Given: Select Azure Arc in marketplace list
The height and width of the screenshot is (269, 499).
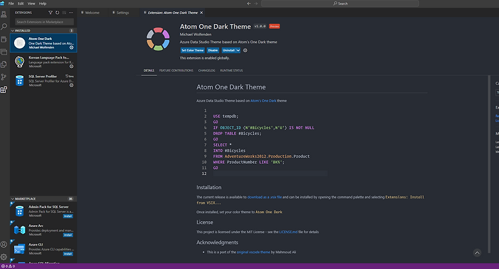Looking at the screenshot, I should (43, 230).
